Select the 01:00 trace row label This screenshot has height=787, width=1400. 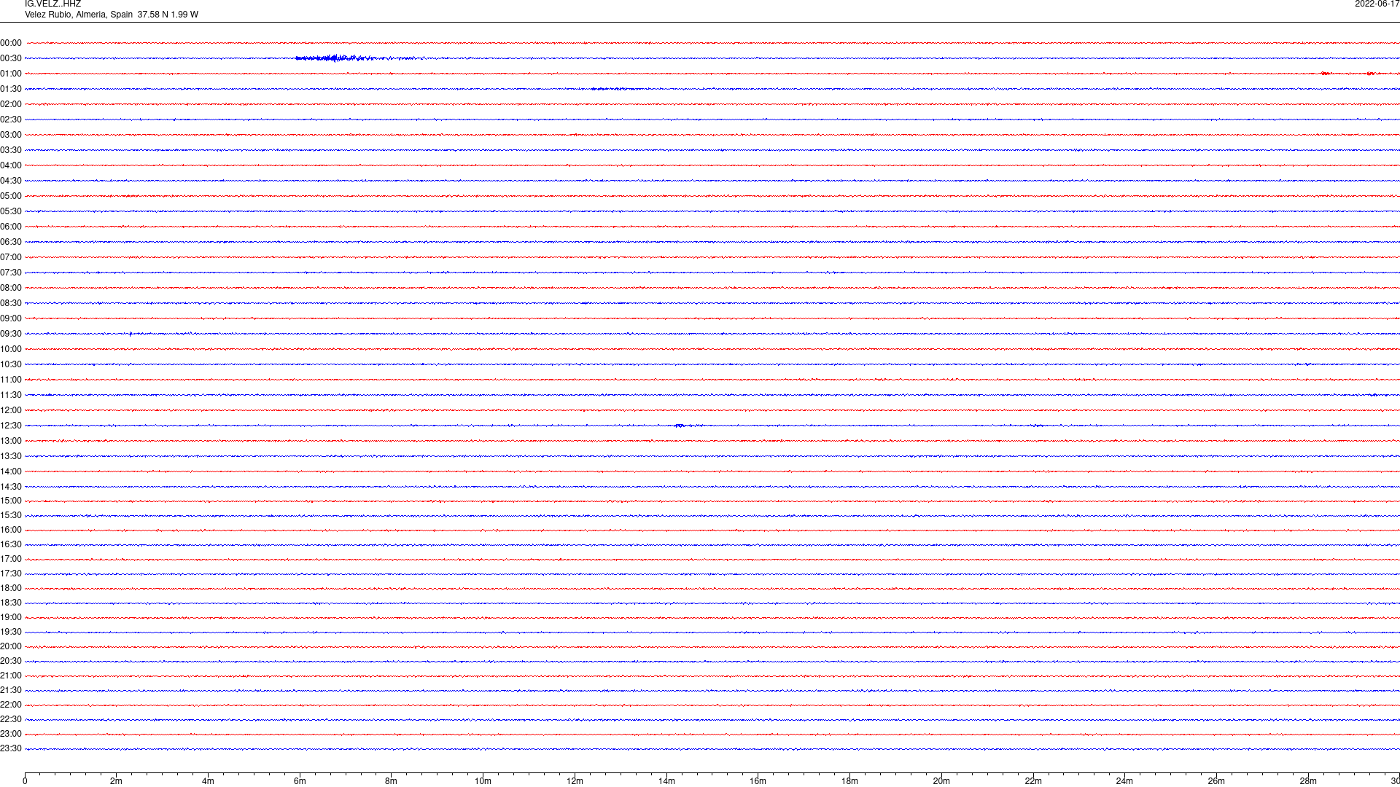click(11, 74)
